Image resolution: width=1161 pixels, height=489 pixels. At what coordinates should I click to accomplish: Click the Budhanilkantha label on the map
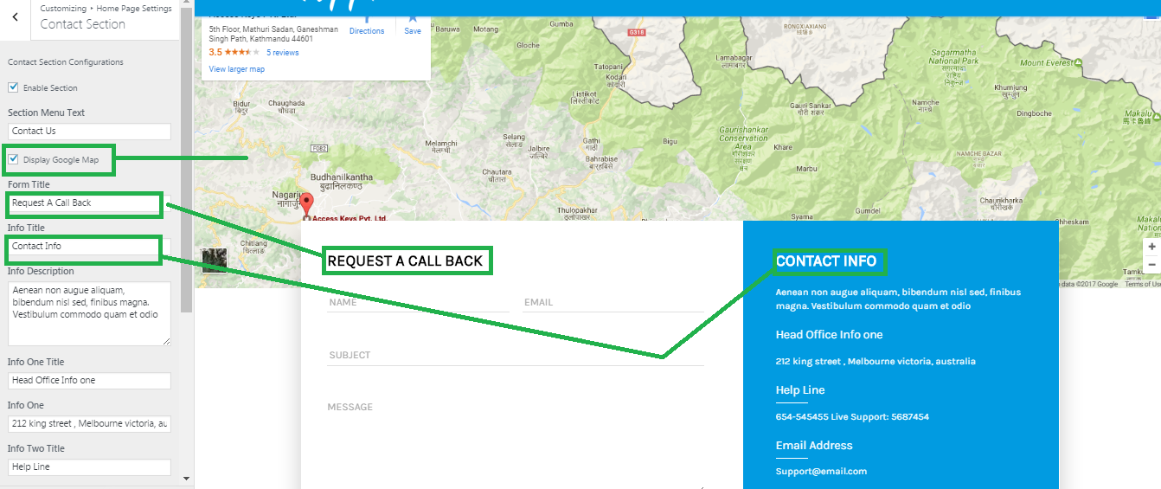[342, 181]
